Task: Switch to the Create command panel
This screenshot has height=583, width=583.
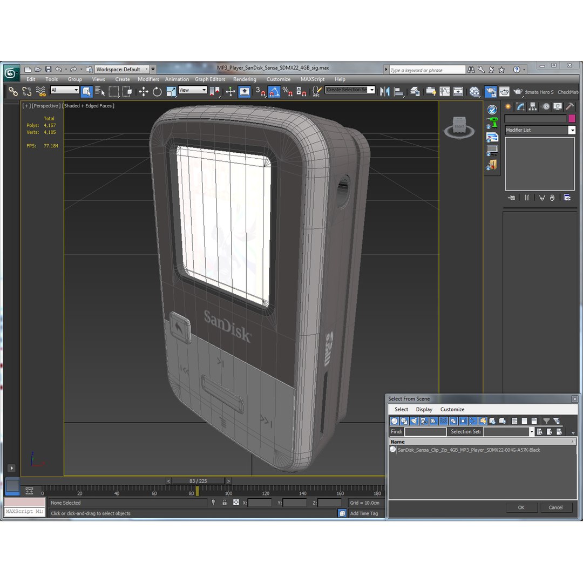Action: (x=508, y=107)
